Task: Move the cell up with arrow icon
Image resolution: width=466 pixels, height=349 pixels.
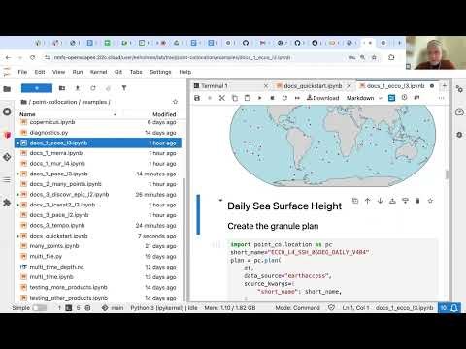Action: pos(367,201)
